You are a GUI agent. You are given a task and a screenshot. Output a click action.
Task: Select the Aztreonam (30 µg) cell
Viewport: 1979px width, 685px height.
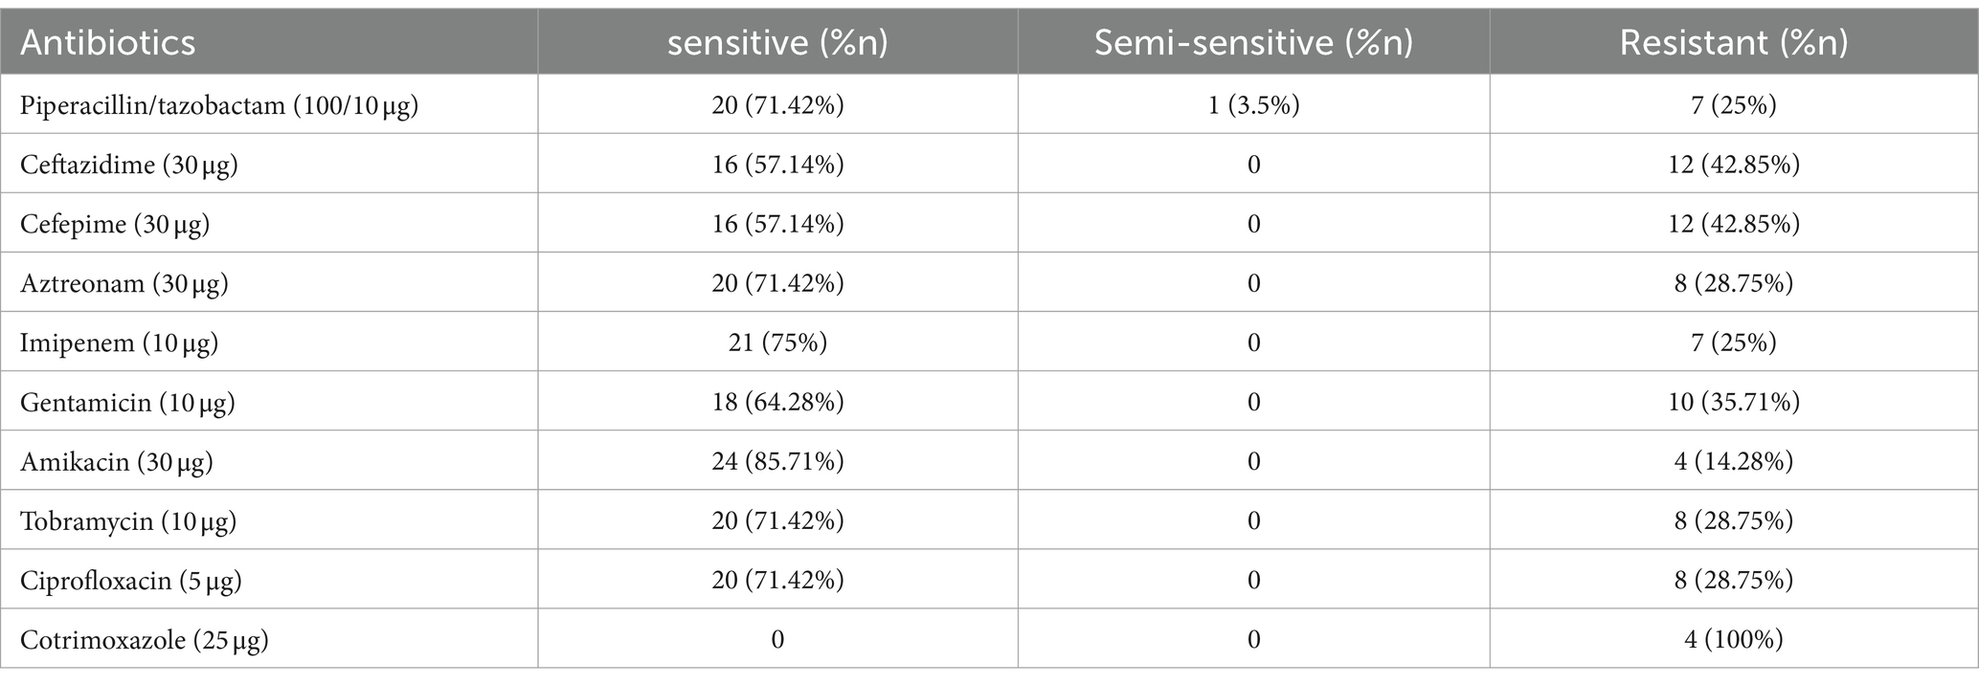coord(124,283)
